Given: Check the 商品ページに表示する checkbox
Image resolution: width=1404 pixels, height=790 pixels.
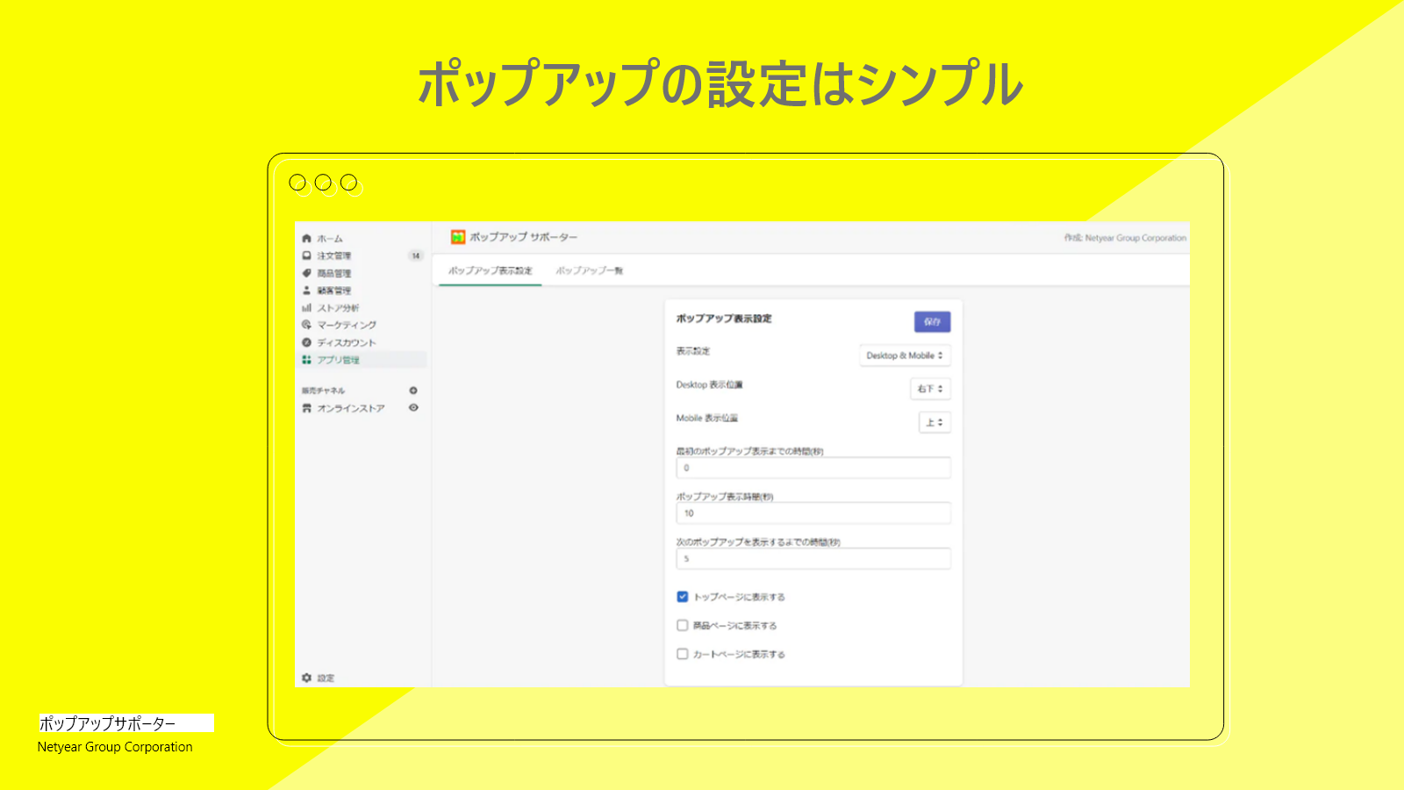Looking at the screenshot, I should (x=681, y=625).
